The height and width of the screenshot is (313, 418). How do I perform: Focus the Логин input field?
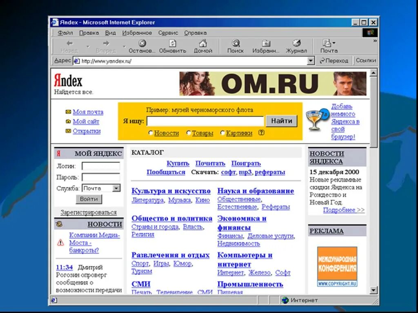tap(101, 166)
